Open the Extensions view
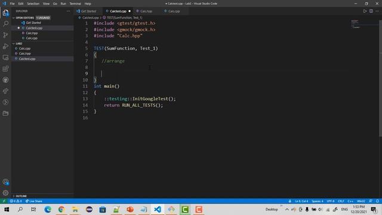Screen dimensions: 382x215 coord(5,69)
